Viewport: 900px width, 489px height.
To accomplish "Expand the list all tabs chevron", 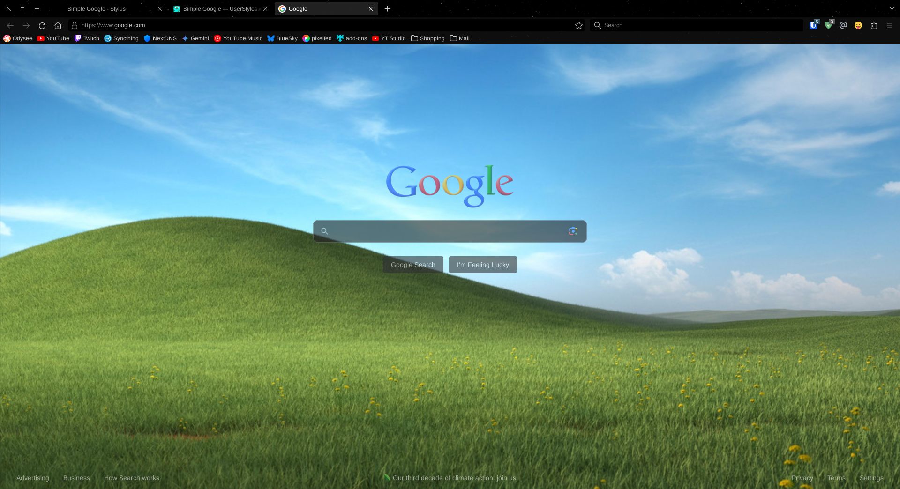I will tap(892, 9).
